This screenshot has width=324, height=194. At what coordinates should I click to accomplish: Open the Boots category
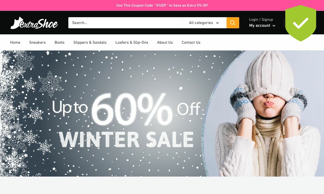click(59, 42)
